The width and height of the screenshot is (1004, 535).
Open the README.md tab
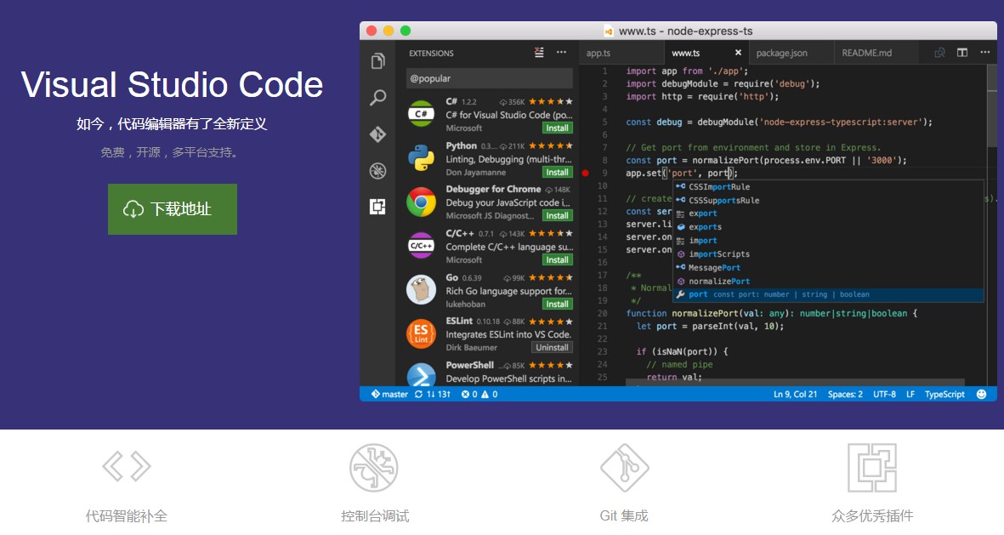coord(866,54)
